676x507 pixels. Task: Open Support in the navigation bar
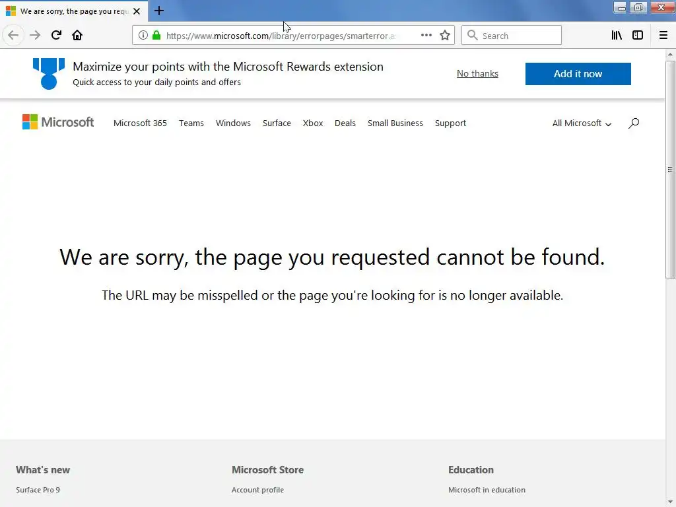(450, 123)
